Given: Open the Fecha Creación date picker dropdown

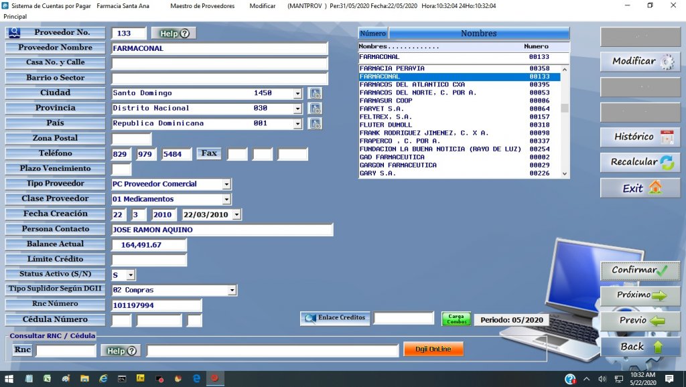Looking at the screenshot, I should point(236,215).
